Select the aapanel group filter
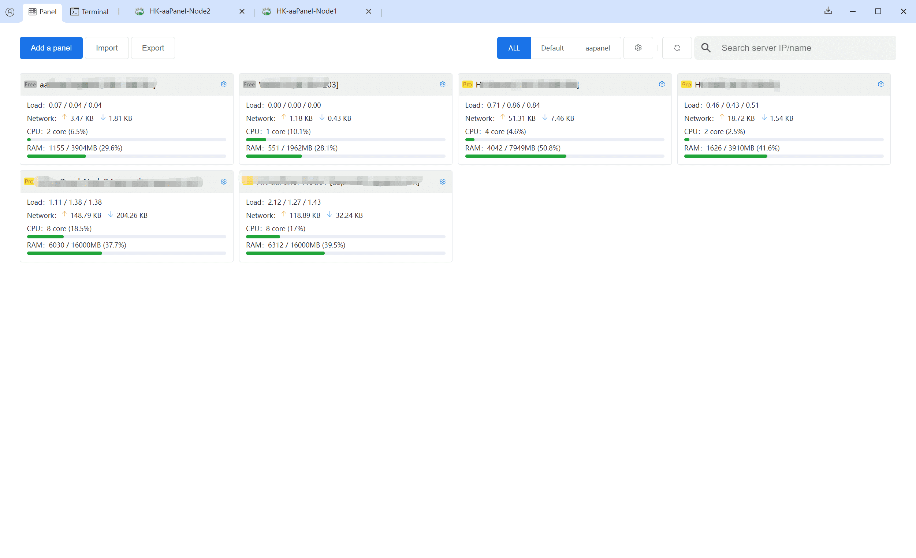 pyautogui.click(x=597, y=48)
